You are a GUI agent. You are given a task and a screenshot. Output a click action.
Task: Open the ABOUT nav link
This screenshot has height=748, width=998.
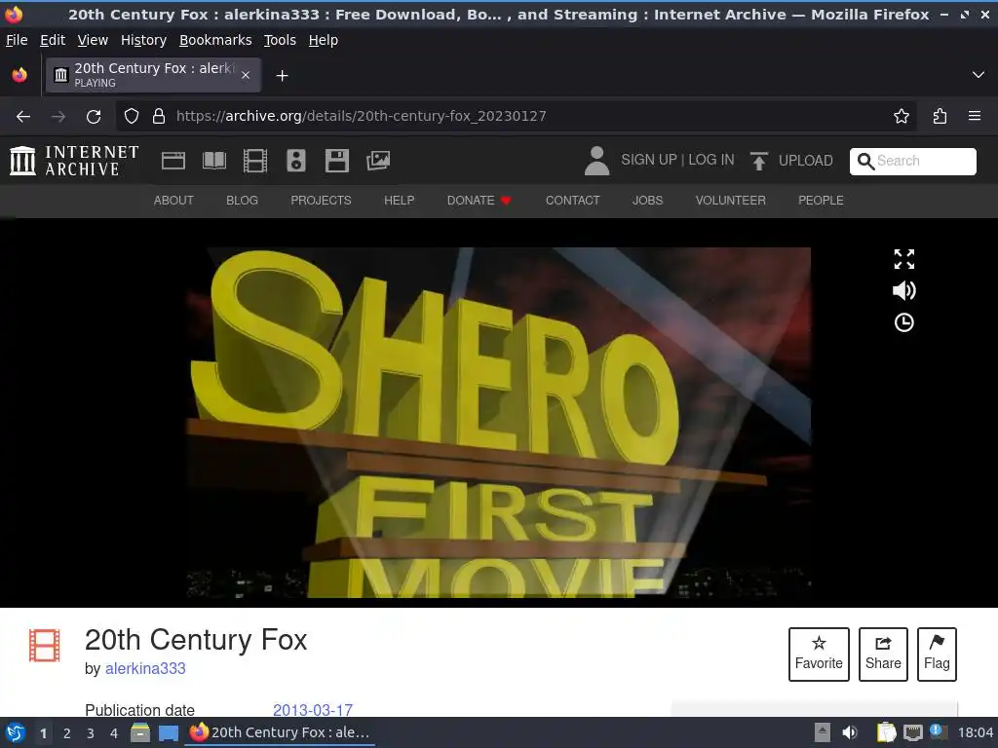(173, 201)
